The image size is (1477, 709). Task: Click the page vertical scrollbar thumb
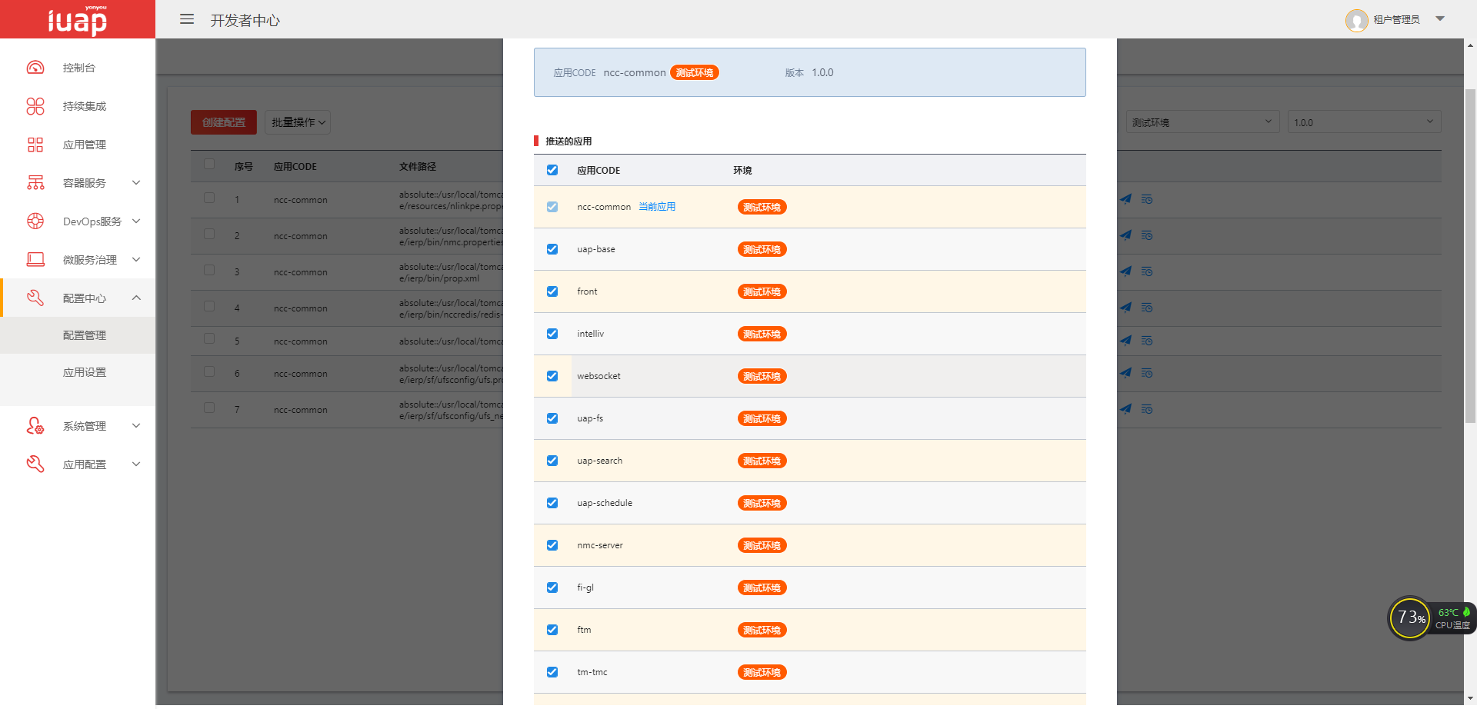[x=1470, y=256]
